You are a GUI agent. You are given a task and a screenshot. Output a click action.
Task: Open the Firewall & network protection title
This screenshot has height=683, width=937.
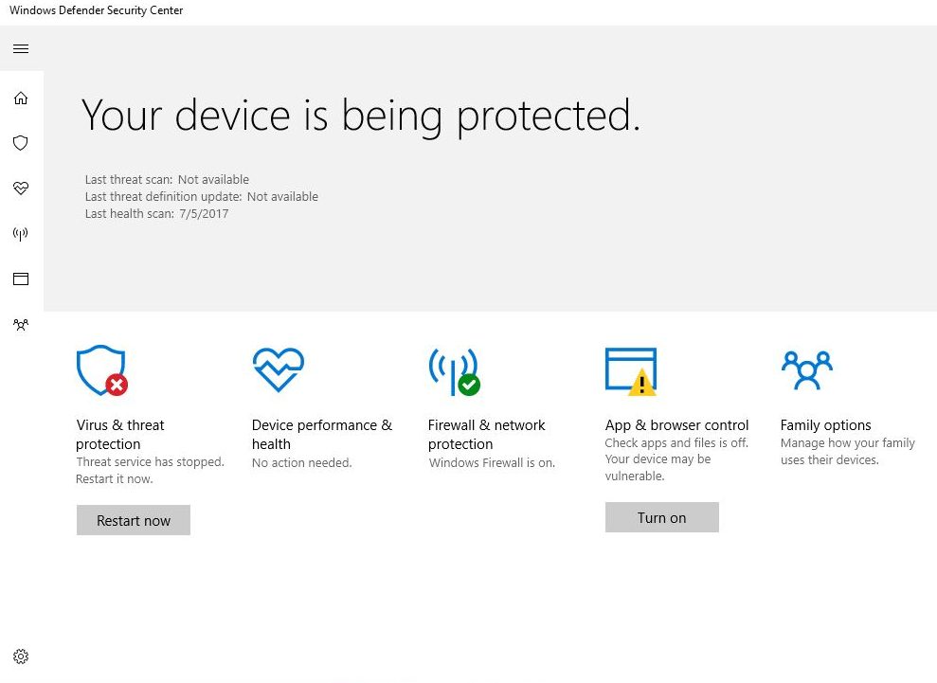click(x=486, y=435)
